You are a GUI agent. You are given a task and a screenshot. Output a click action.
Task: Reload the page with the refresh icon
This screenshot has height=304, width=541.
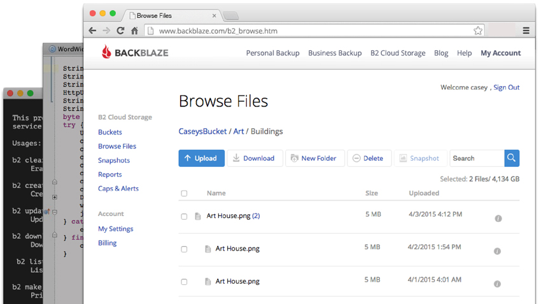point(120,31)
